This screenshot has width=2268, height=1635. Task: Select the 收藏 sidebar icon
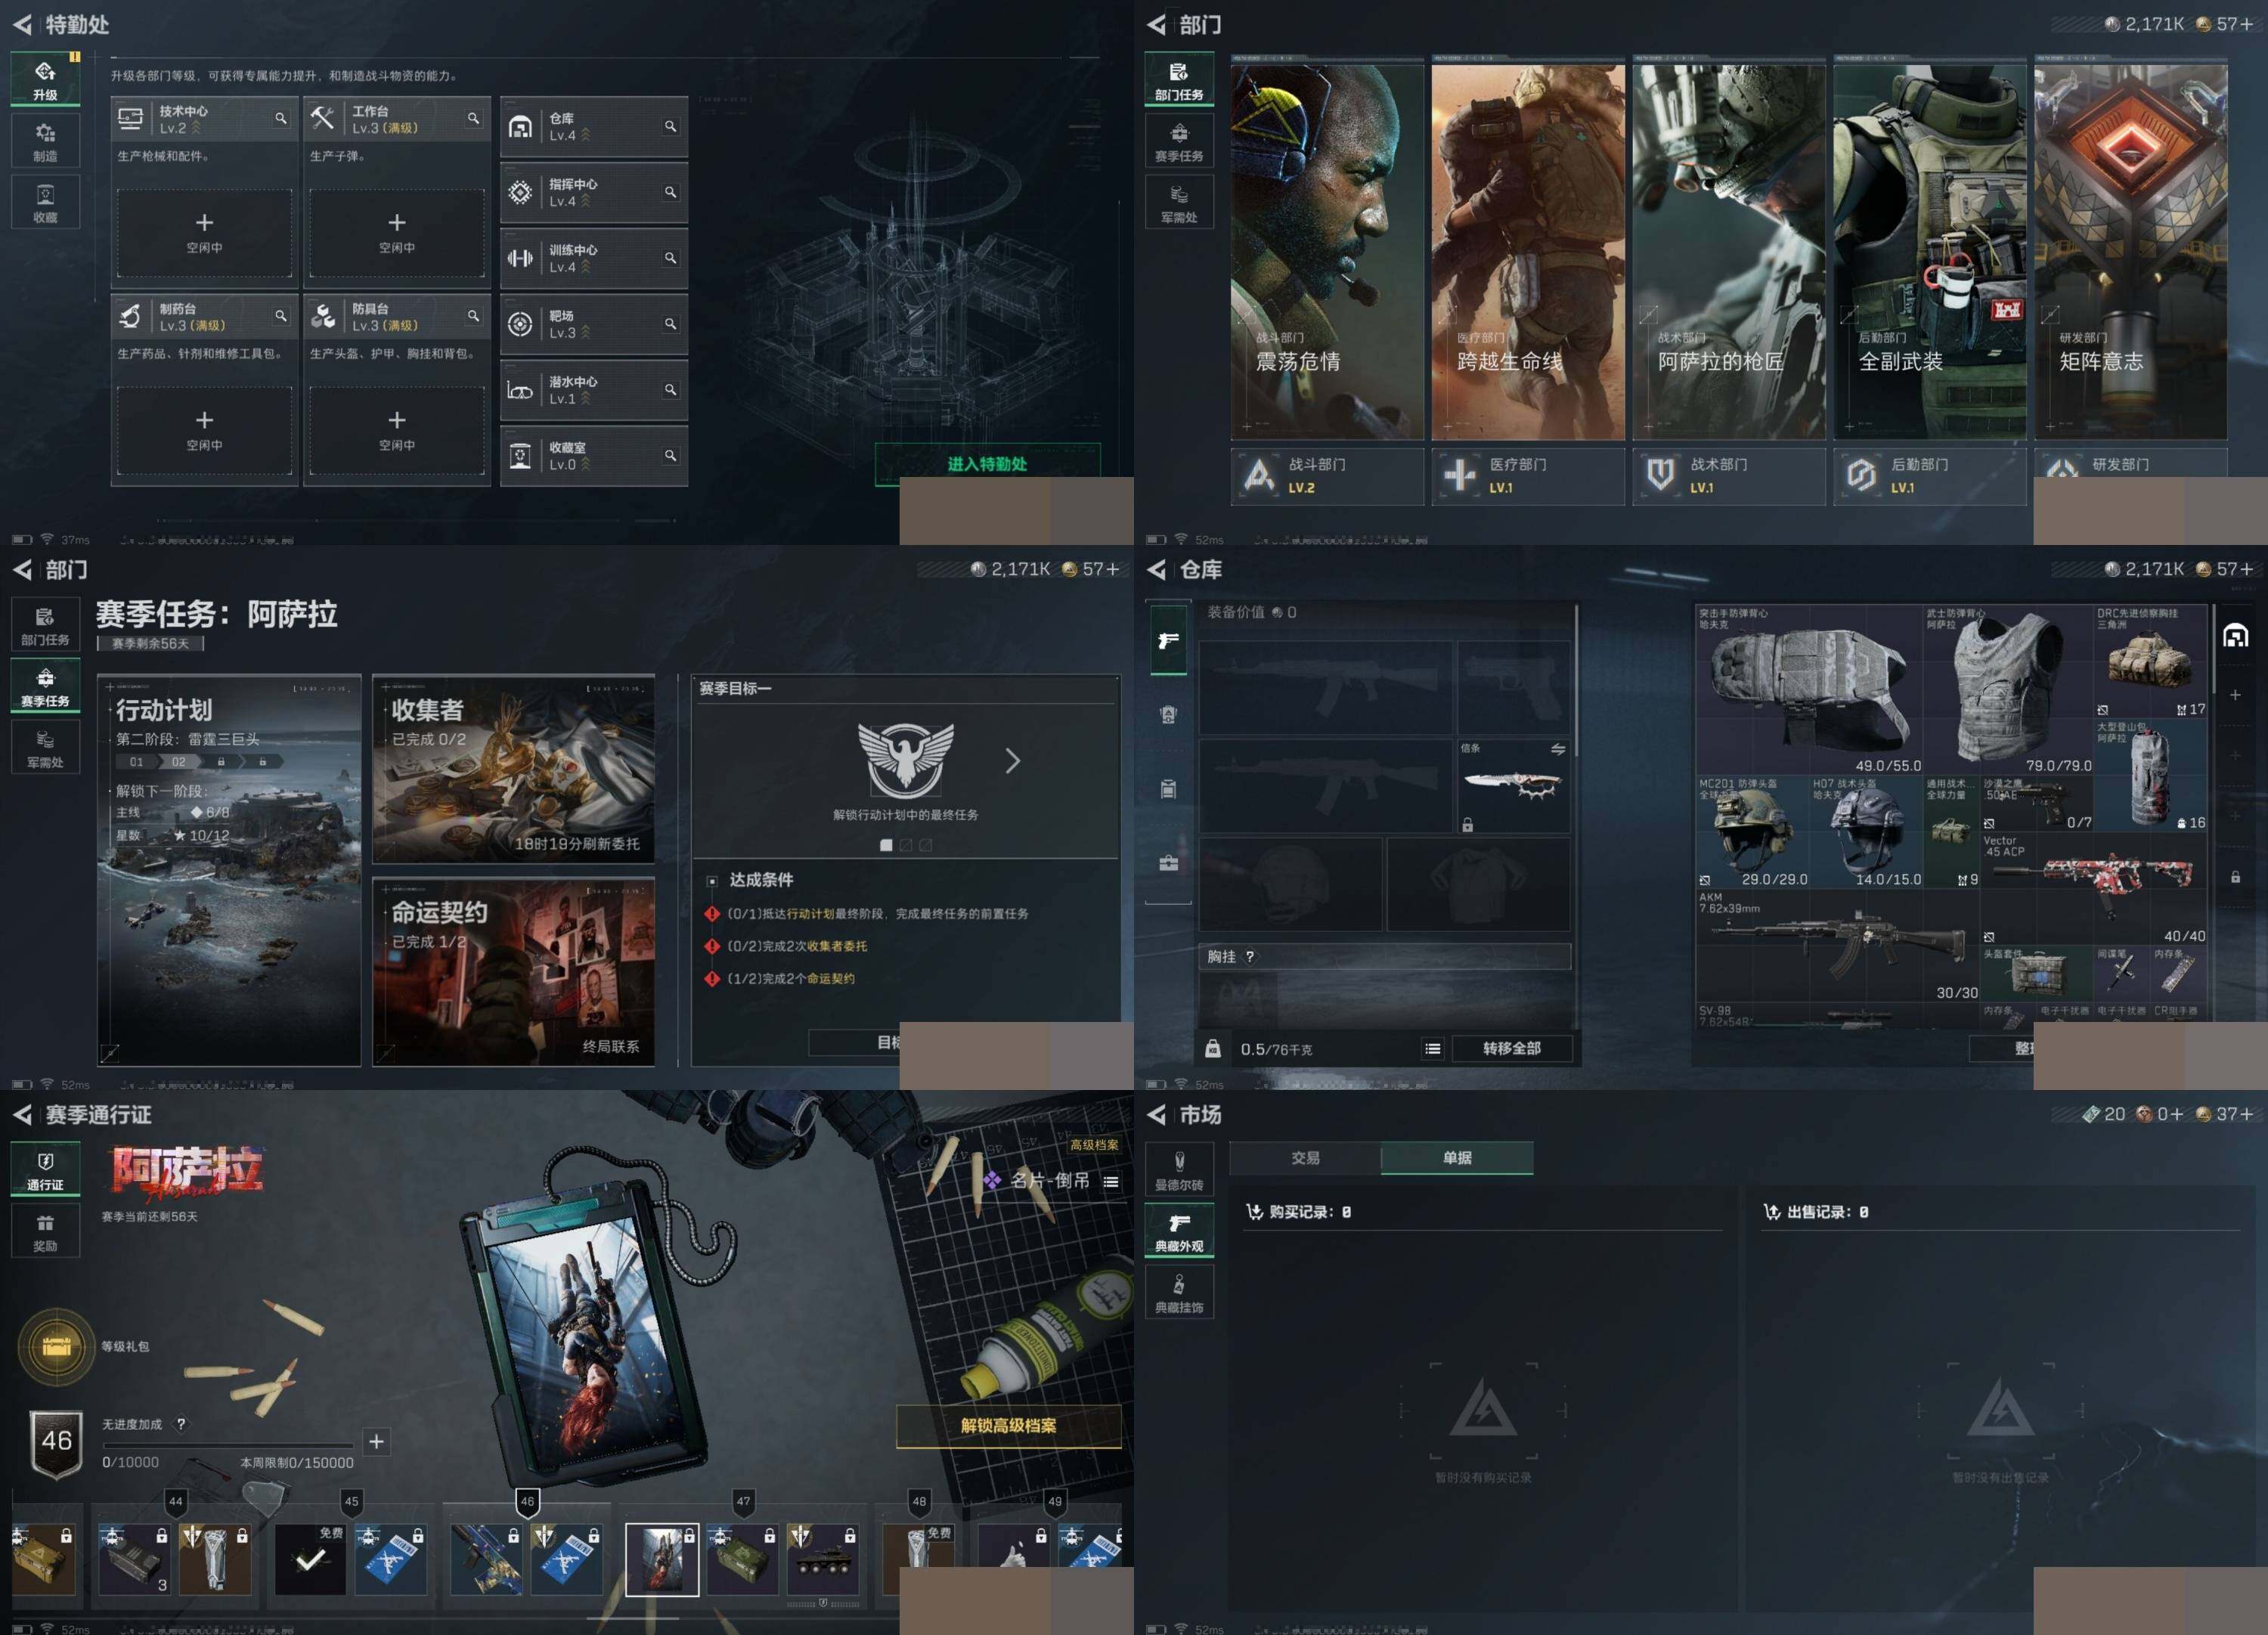(x=45, y=202)
